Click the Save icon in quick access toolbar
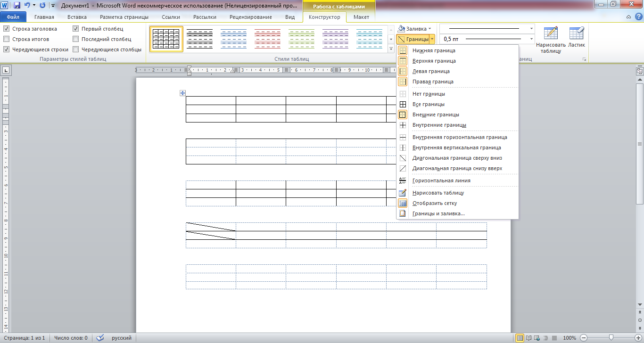Screen dimensions: 644x343 click(17, 5)
